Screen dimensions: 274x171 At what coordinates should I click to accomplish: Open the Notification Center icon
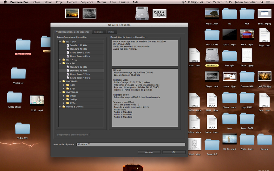click(x=268, y=2)
